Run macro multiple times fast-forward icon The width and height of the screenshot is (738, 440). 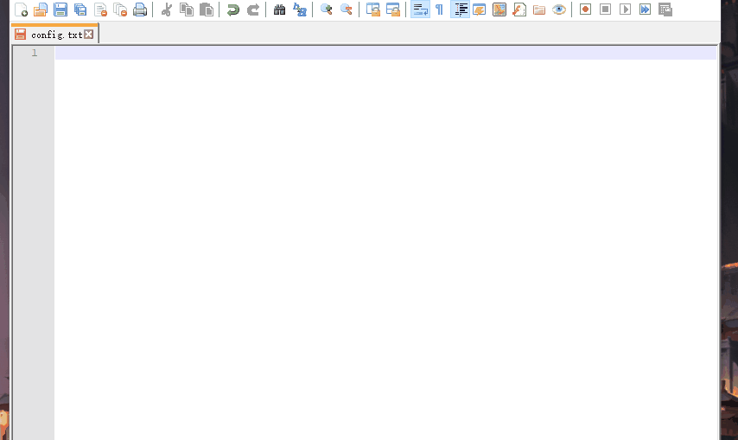645,10
